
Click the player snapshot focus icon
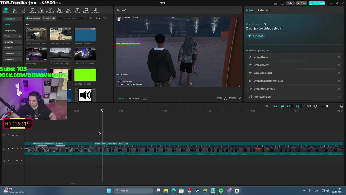(225, 98)
